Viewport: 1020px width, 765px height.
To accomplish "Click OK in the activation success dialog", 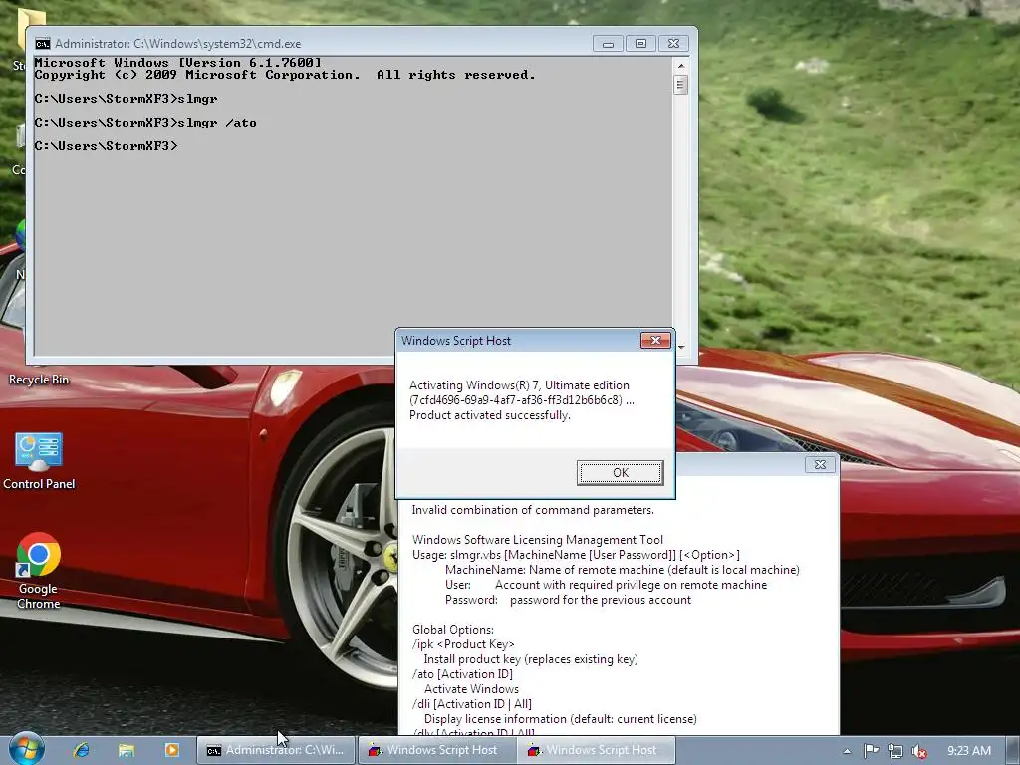I will pos(620,473).
